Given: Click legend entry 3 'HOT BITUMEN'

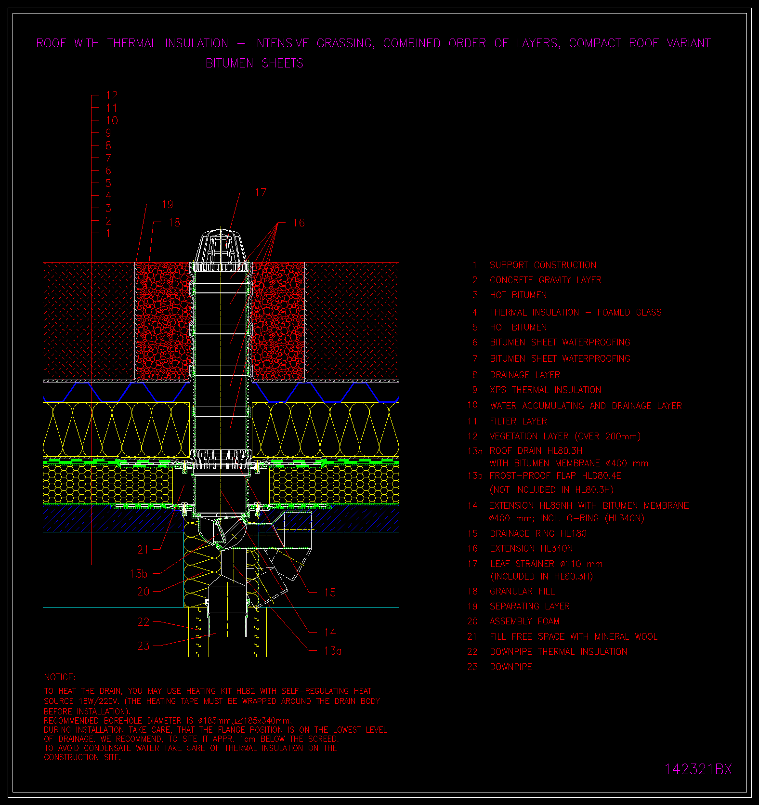Looking at the screenshot, I should tap(518, 295).
